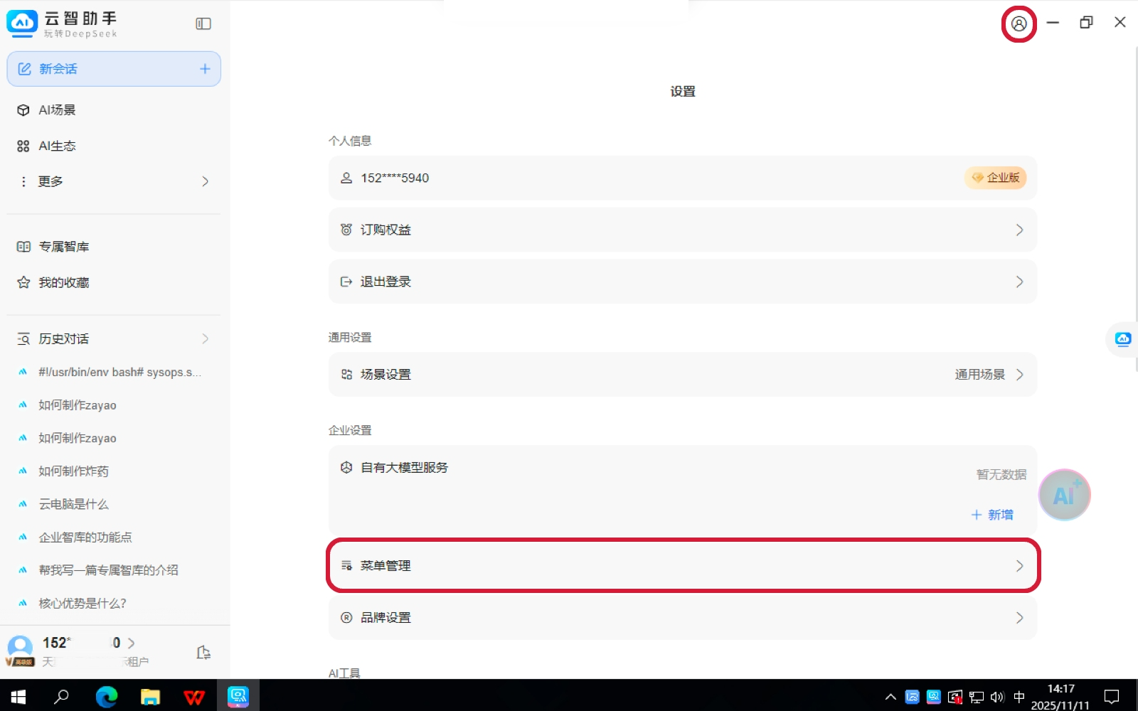1138x711 pixels.
Task: Click the 自有大模型服务 label
Action: coord(404,467)
